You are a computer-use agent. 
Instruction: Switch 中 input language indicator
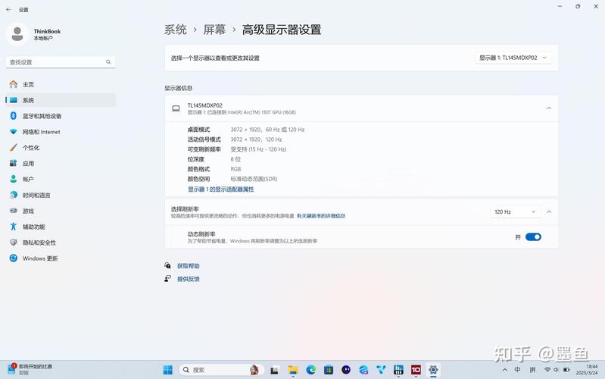pyautogui.click(x=517, y=370)
